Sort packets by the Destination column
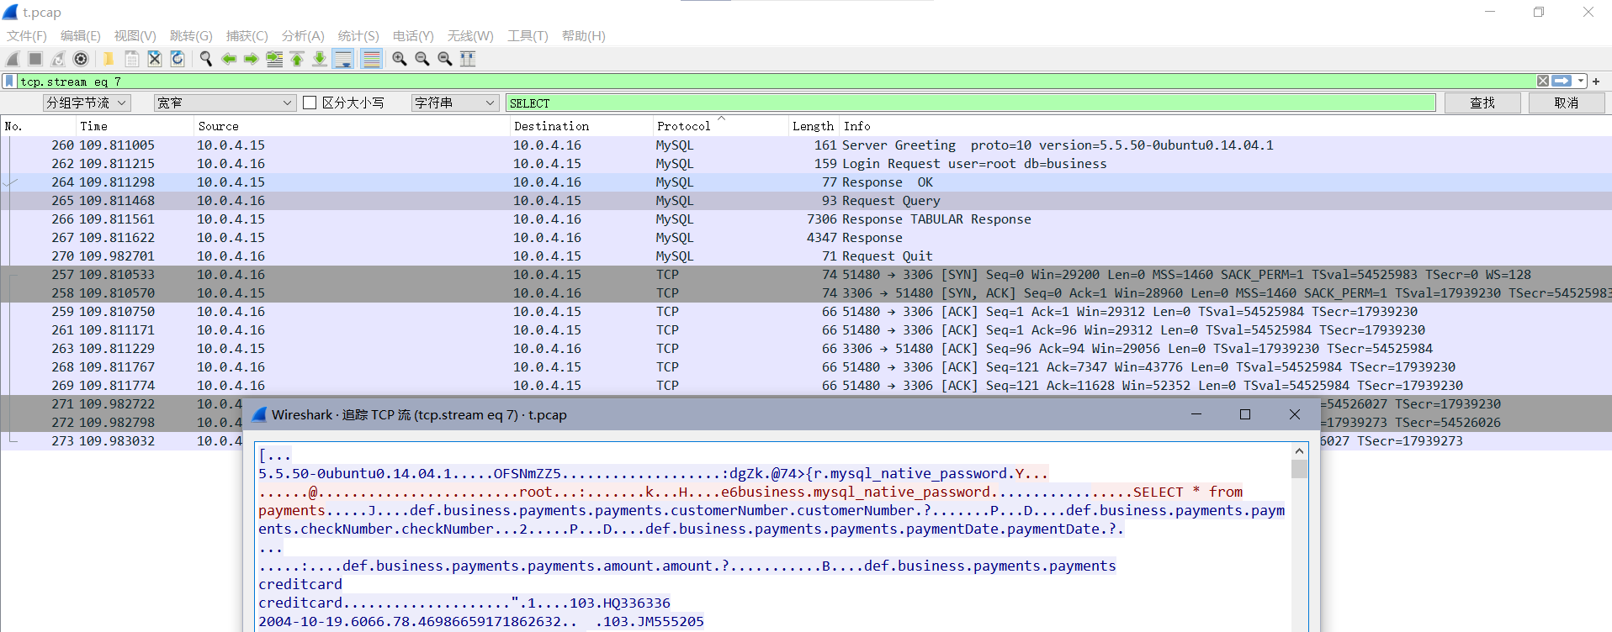Image resolution: width=1612 pixels, height=632 pixels. [x=581, y=126]
